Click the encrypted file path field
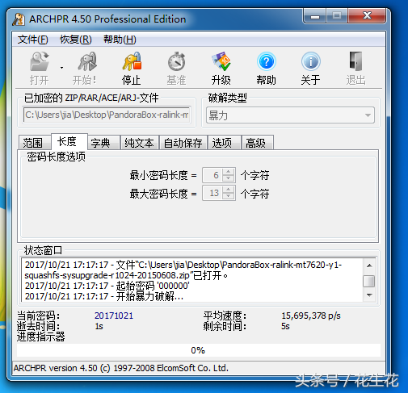 pos(107,115)
